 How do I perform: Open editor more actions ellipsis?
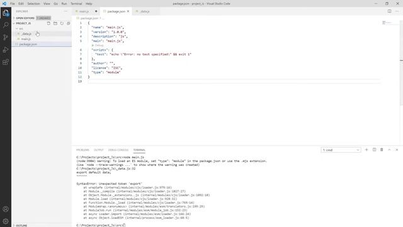(x=397, y=11)
